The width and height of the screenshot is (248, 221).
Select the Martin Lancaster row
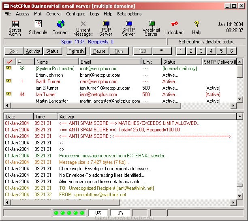(120, 101)
